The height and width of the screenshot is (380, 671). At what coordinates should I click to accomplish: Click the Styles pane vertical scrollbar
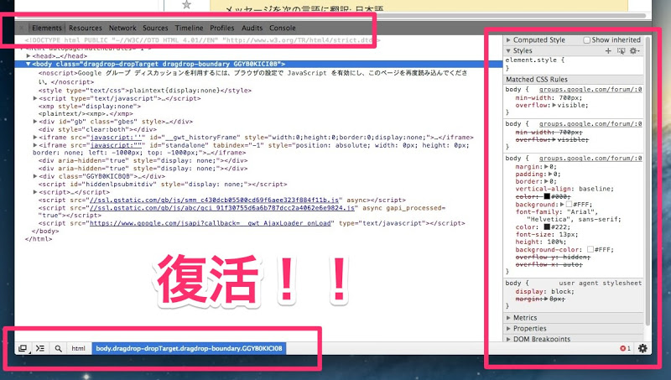coord(648,180)
